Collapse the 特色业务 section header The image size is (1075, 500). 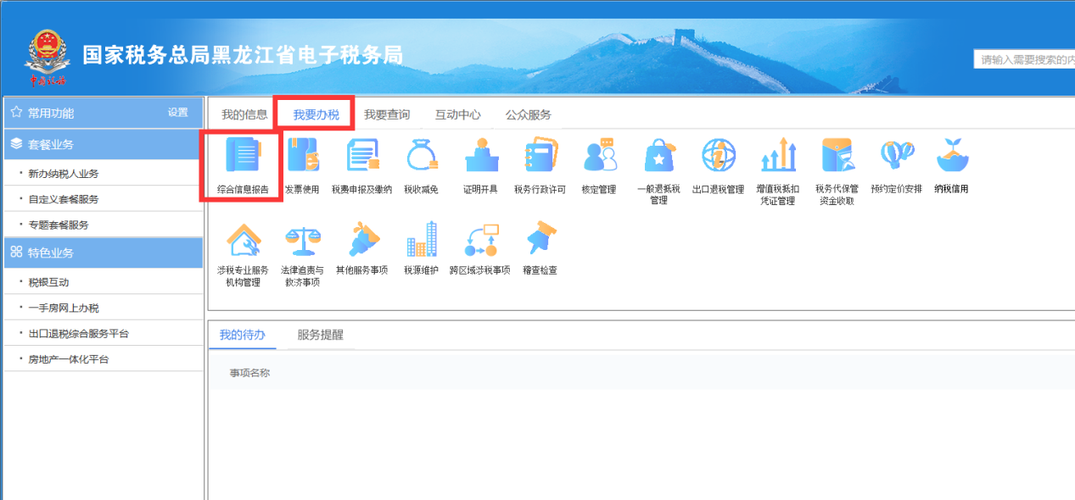point(103,253)
